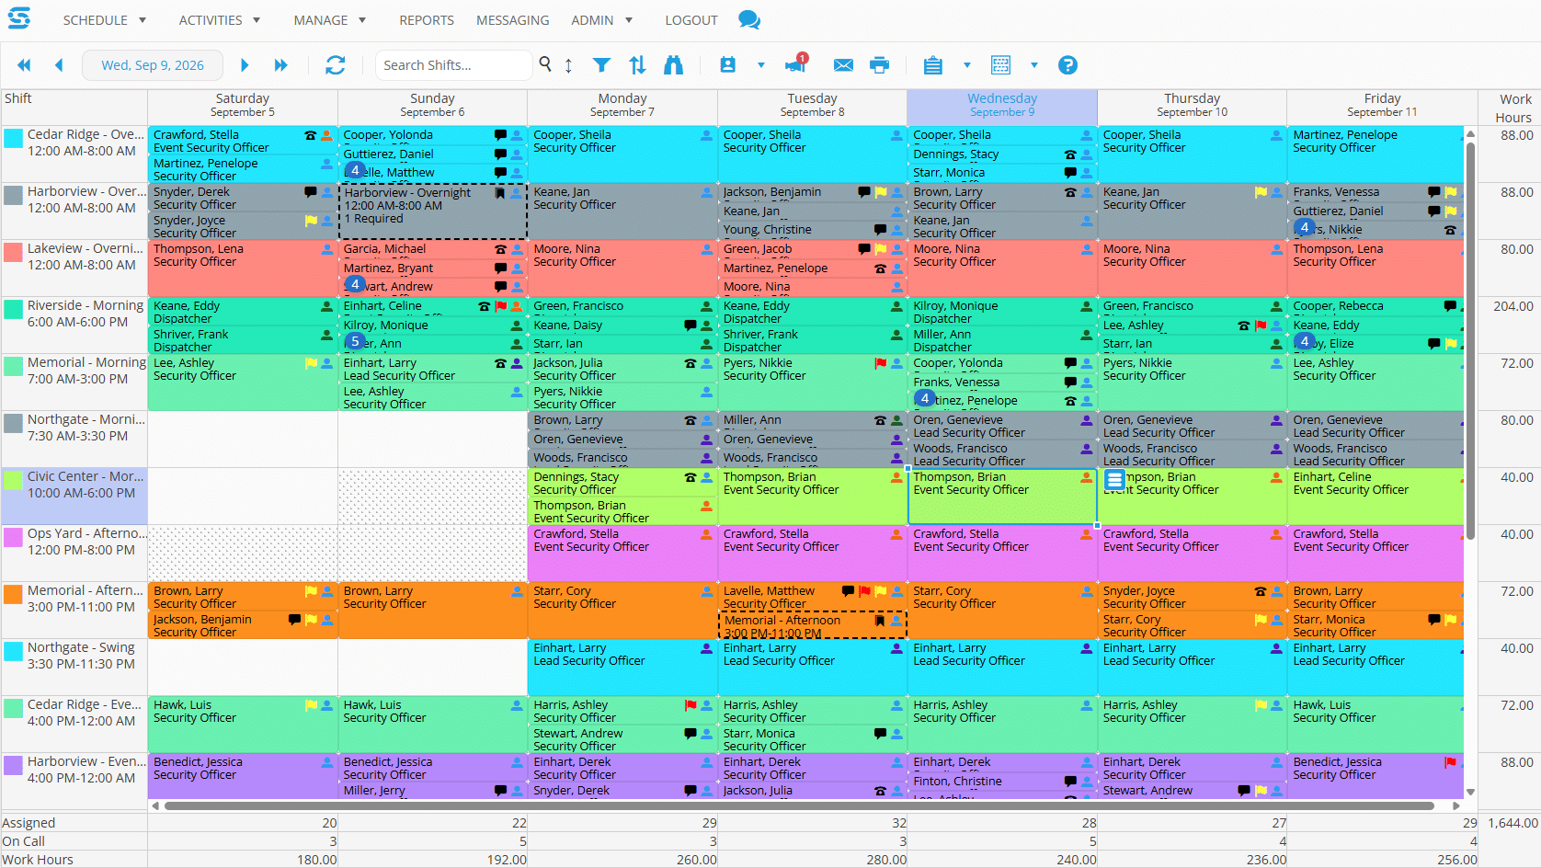Viewport: 1541px width, 868px height.
Task: Expand the Manage menu arrow
Action: point(362,20)
